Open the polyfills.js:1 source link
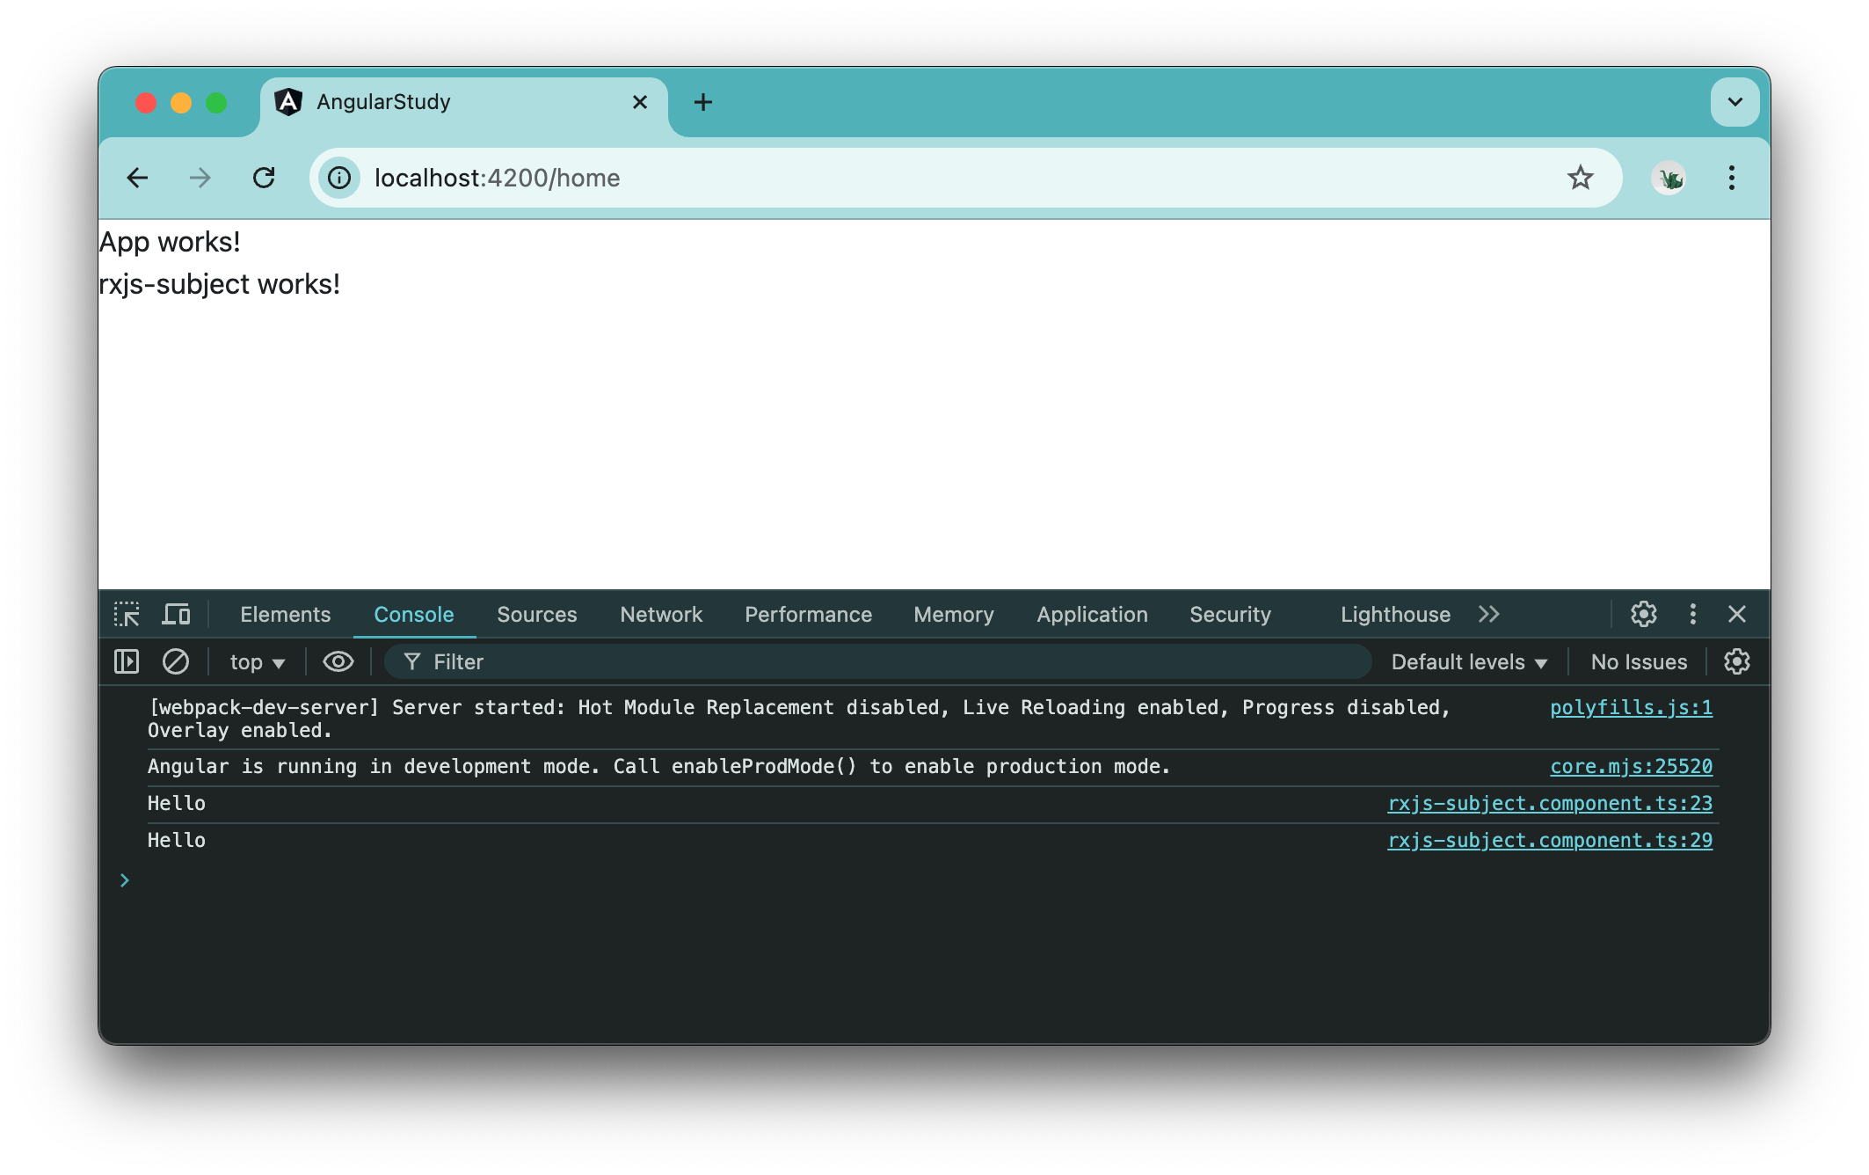1869x1175 pixels. point(1632,707)
